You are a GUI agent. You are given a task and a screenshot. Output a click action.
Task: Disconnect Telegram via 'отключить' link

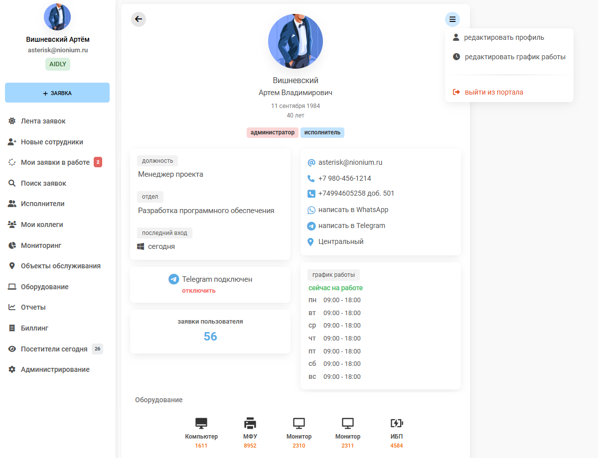[198, 291]
